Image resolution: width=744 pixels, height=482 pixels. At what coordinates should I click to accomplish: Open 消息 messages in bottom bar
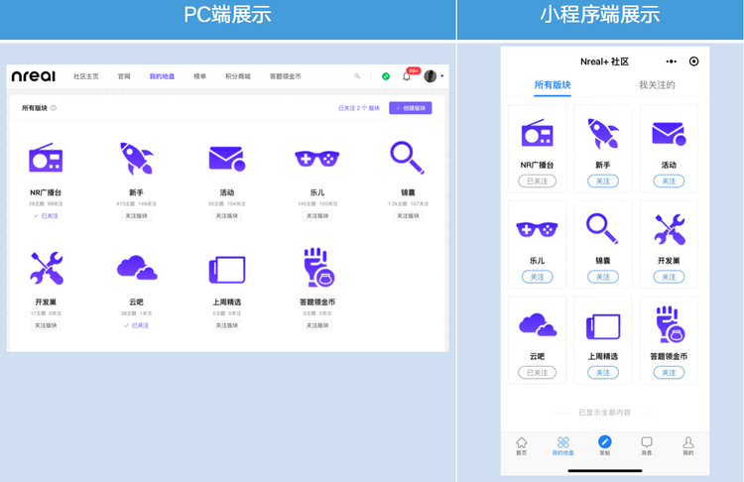pos(647,446)
